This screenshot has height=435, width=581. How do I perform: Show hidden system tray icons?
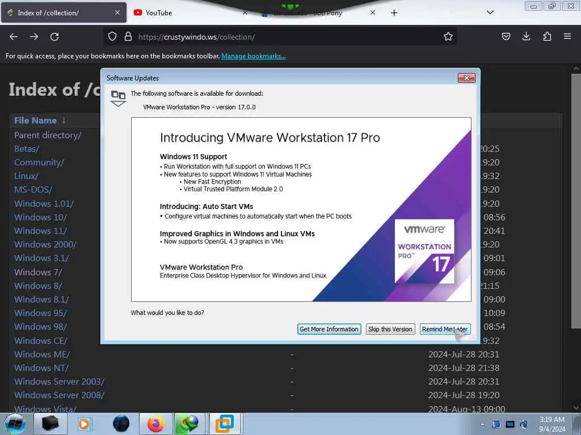point(482,424)
